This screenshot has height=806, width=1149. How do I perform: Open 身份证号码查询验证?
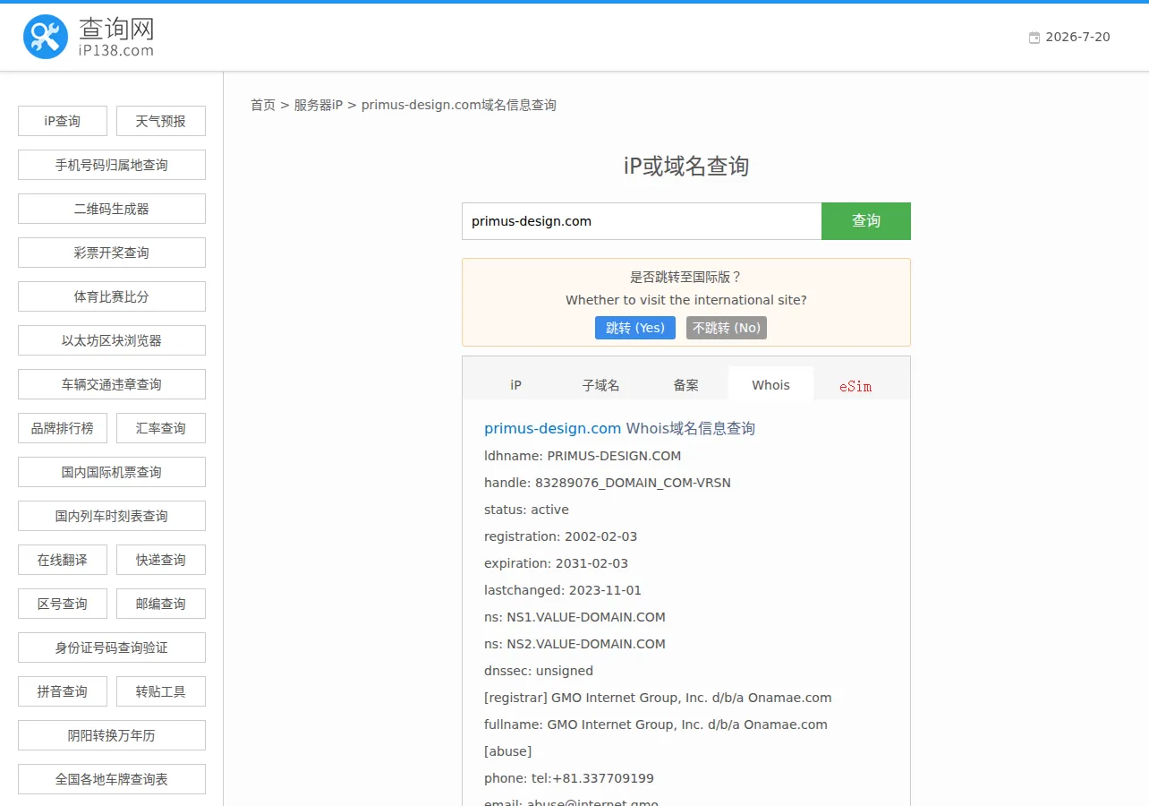(112, 647)
